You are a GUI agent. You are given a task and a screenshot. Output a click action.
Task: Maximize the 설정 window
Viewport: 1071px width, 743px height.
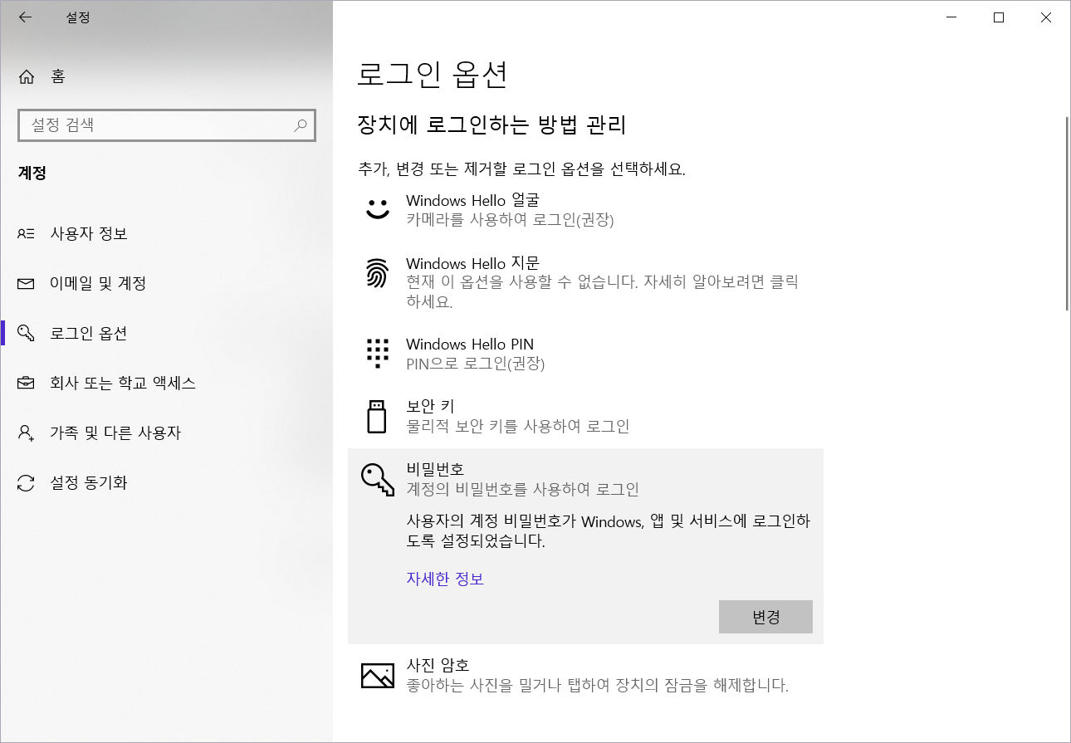coord(1000,17)
